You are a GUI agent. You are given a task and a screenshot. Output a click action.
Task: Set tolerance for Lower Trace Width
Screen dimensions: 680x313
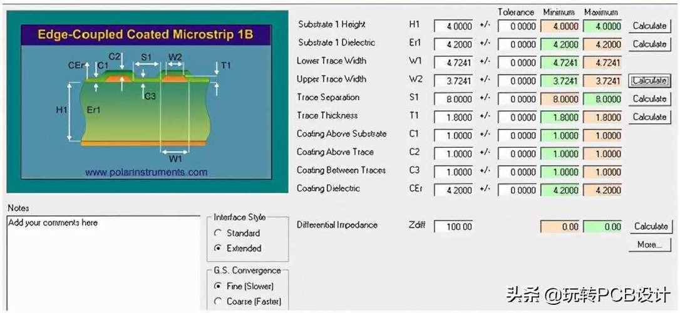pyautogui.click(x=517, y=63)
